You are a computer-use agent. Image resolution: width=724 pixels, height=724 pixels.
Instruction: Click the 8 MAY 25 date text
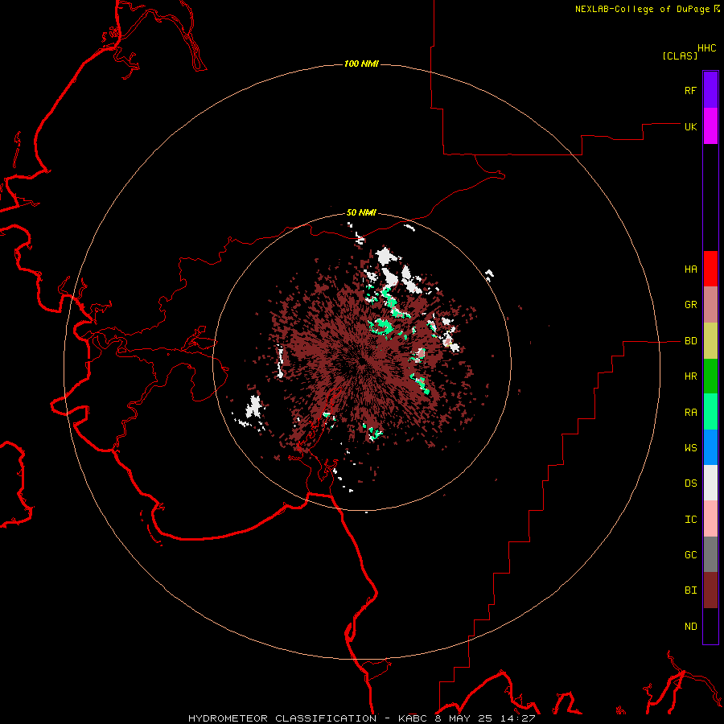click(462, 718)
